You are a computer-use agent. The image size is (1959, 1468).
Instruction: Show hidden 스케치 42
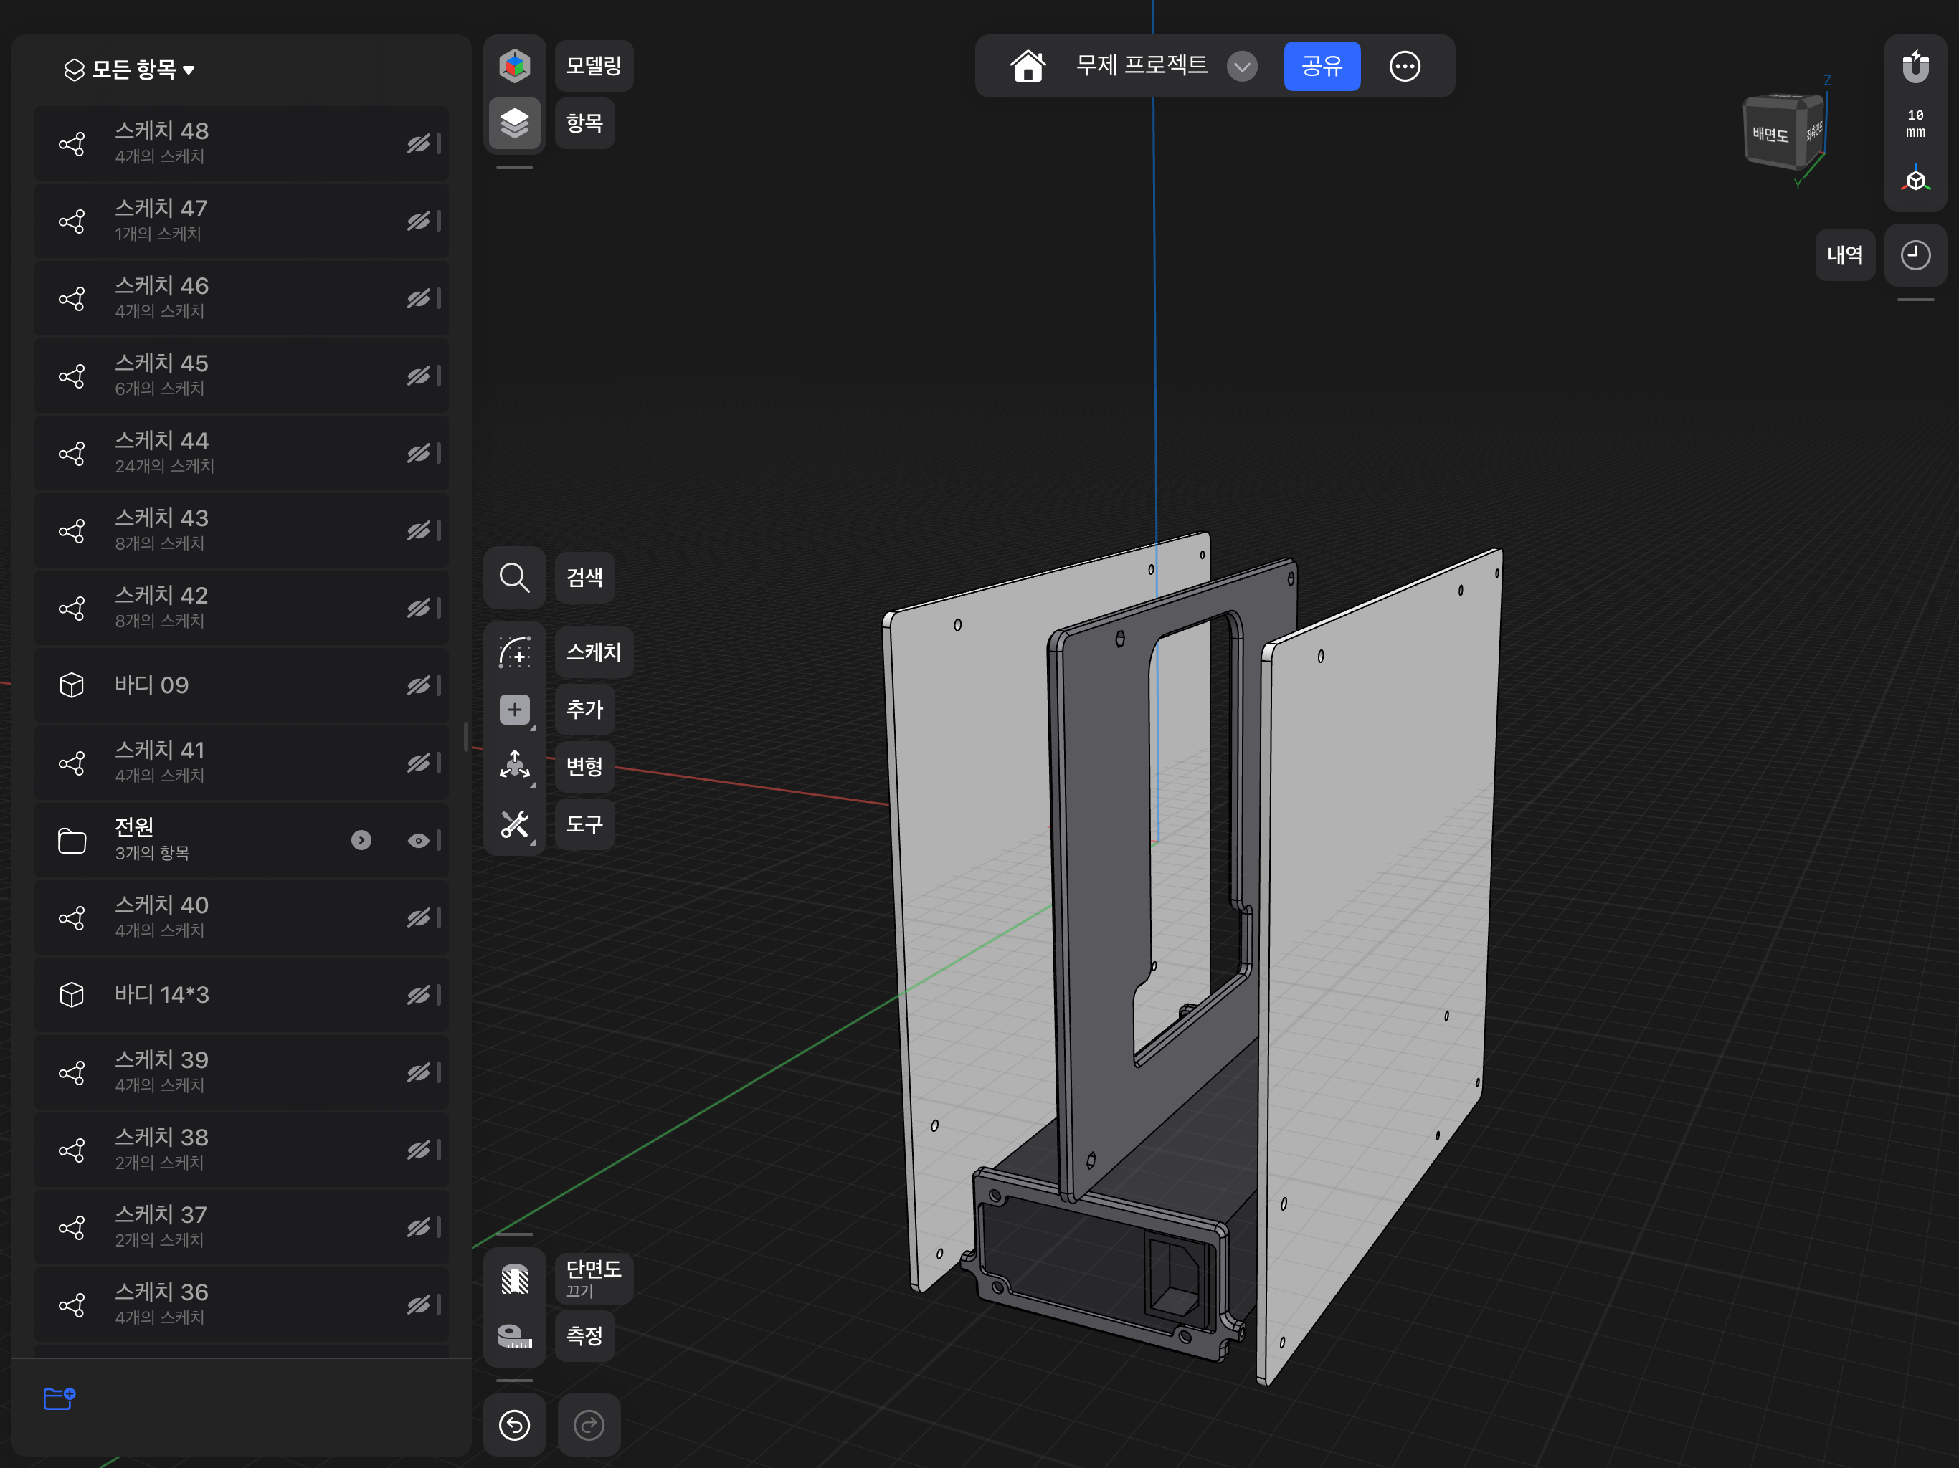pyautogui.click(x=418, y=609)
